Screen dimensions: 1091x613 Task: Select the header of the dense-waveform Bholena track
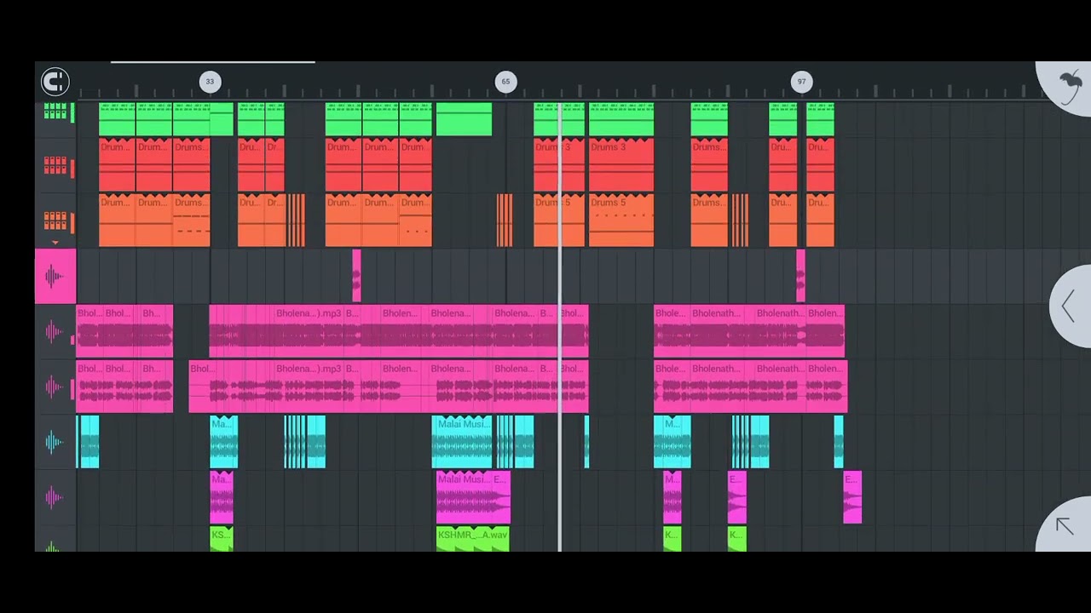pos(55,331)
